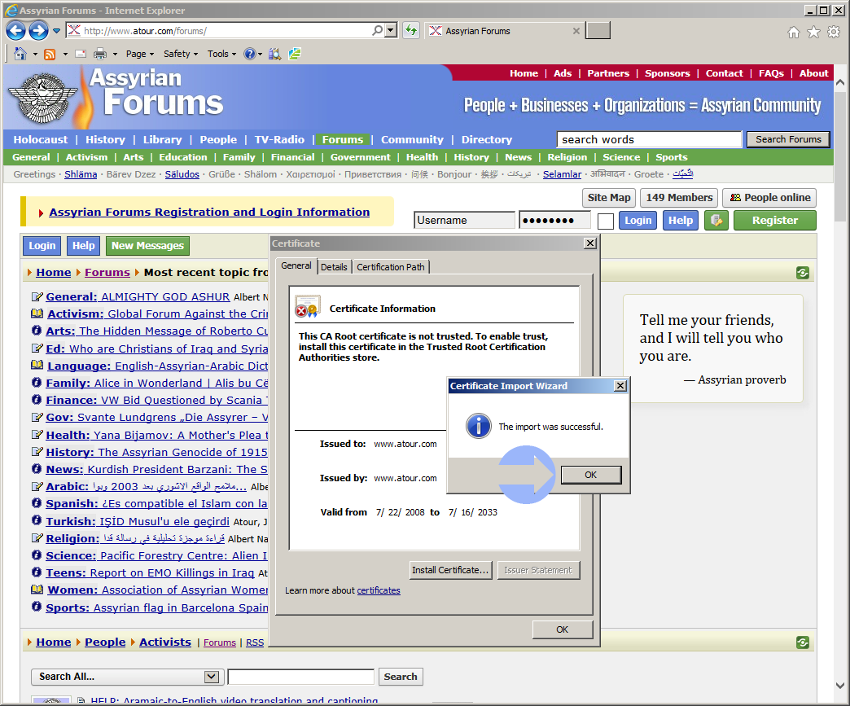Click the Search Forums button

(x=788, y=139)
